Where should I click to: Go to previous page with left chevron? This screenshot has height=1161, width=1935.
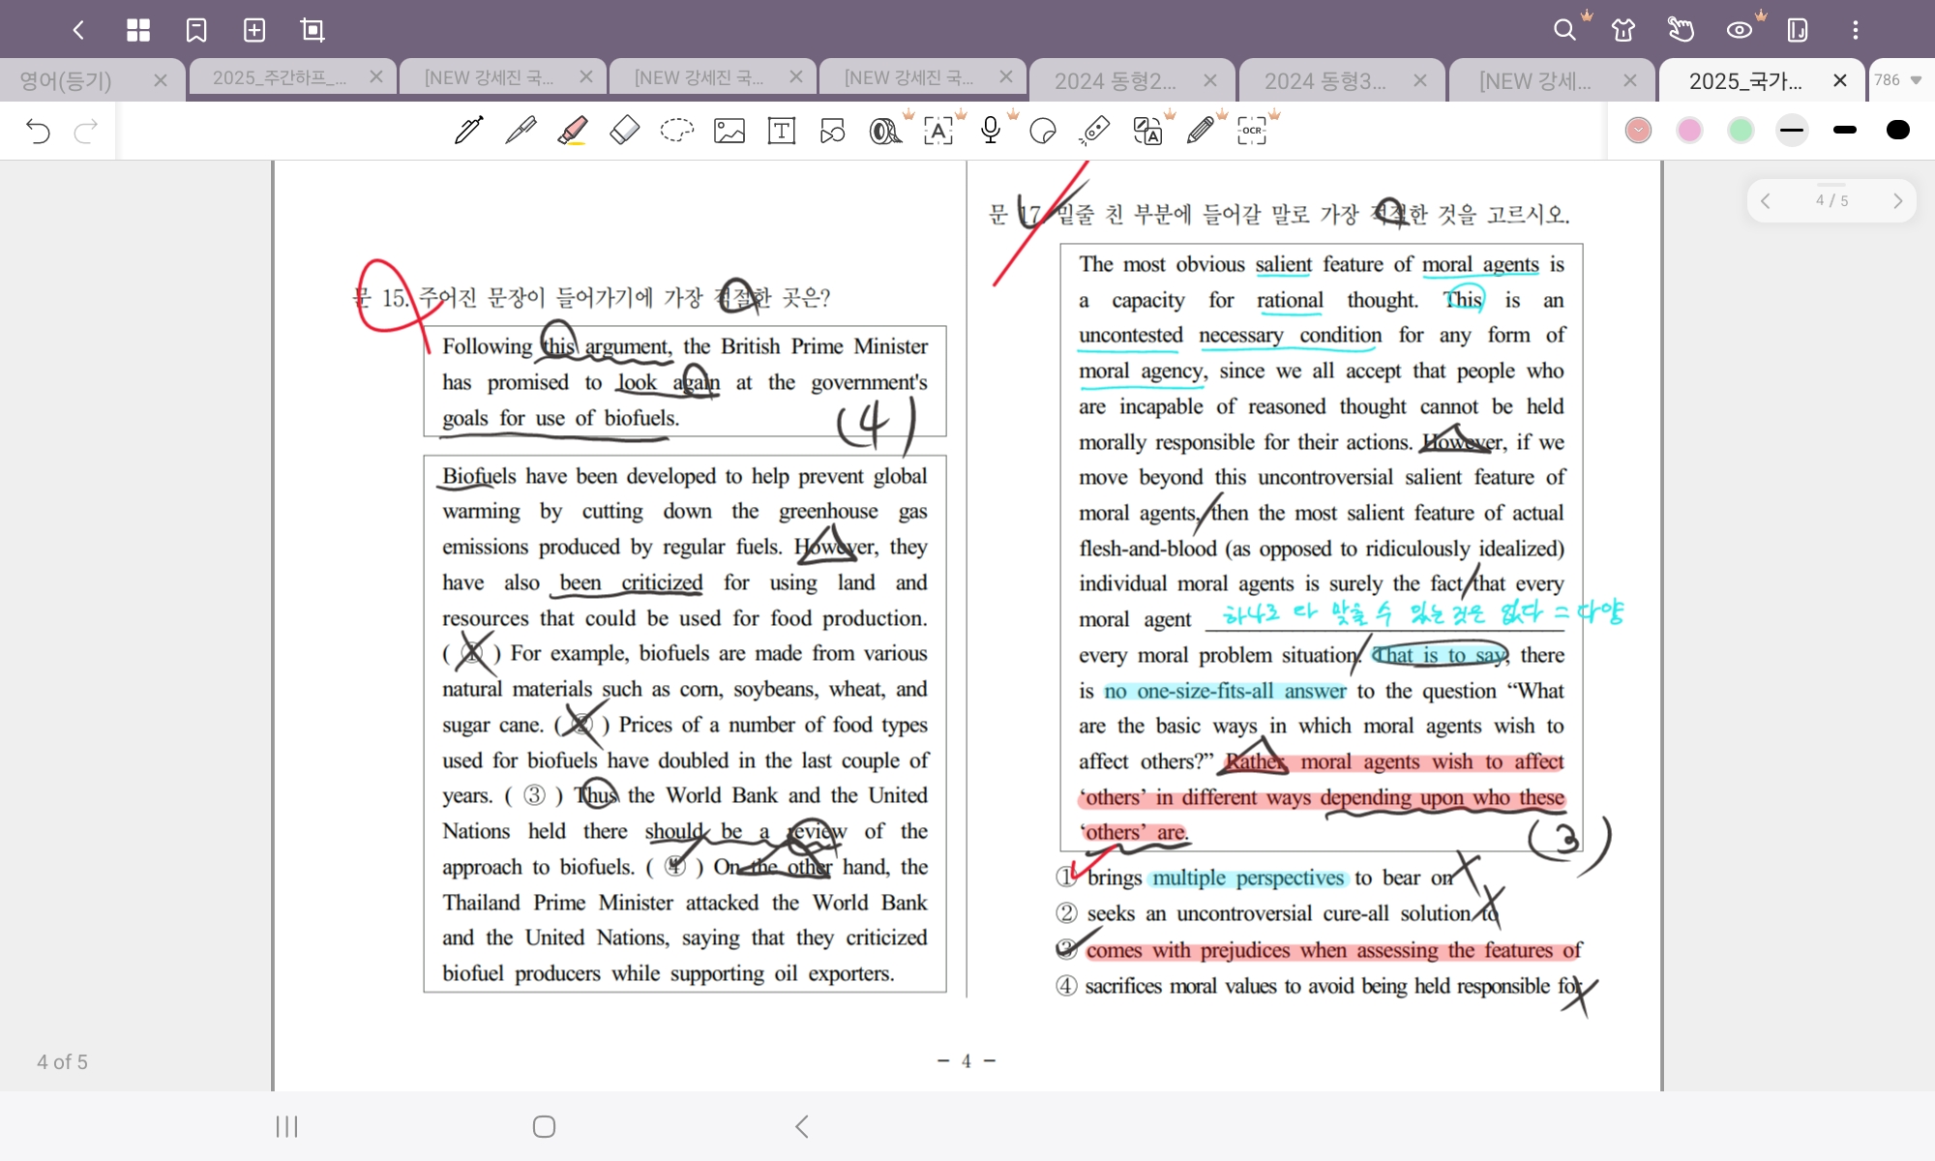coord(1766,200)
